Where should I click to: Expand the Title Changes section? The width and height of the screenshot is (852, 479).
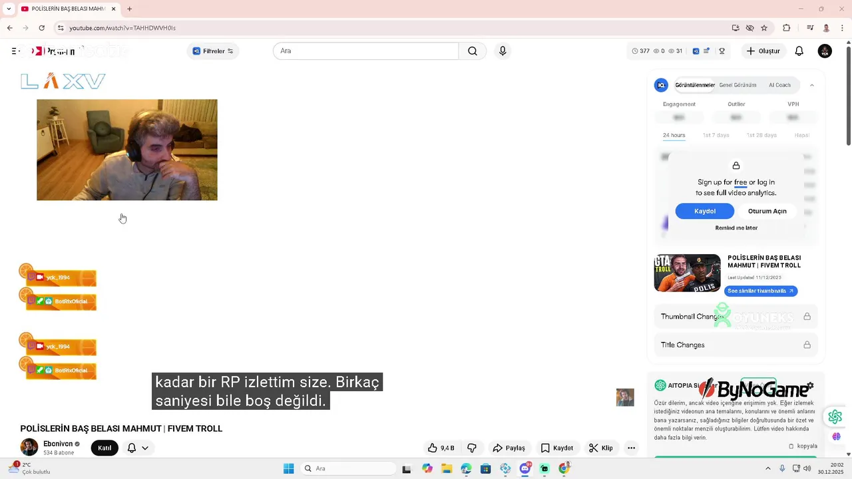[x=736, y=345]
